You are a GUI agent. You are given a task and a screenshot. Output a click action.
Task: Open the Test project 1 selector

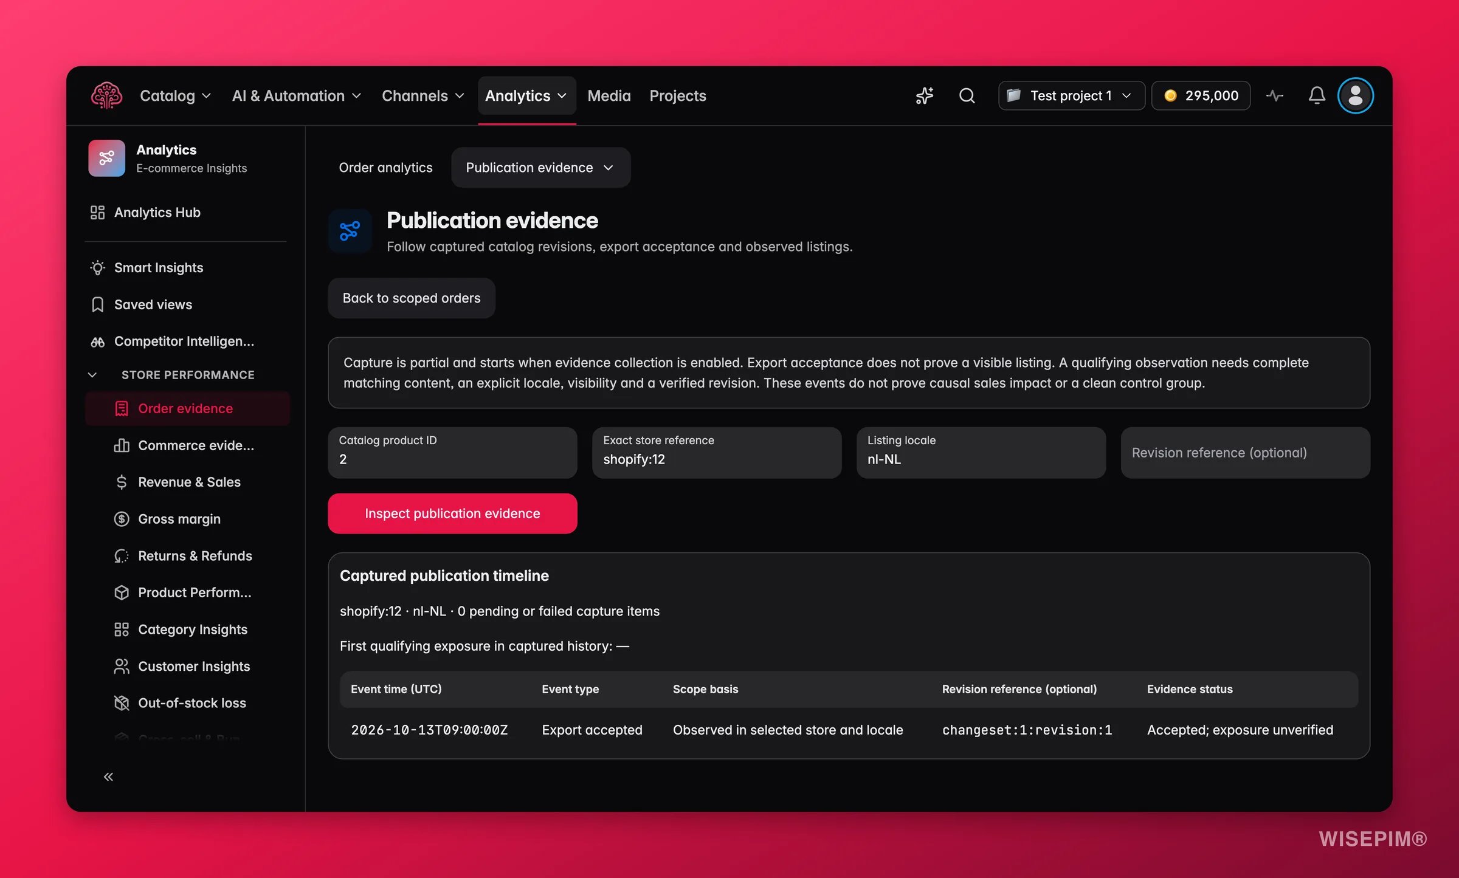click(x=1071, y=95)
